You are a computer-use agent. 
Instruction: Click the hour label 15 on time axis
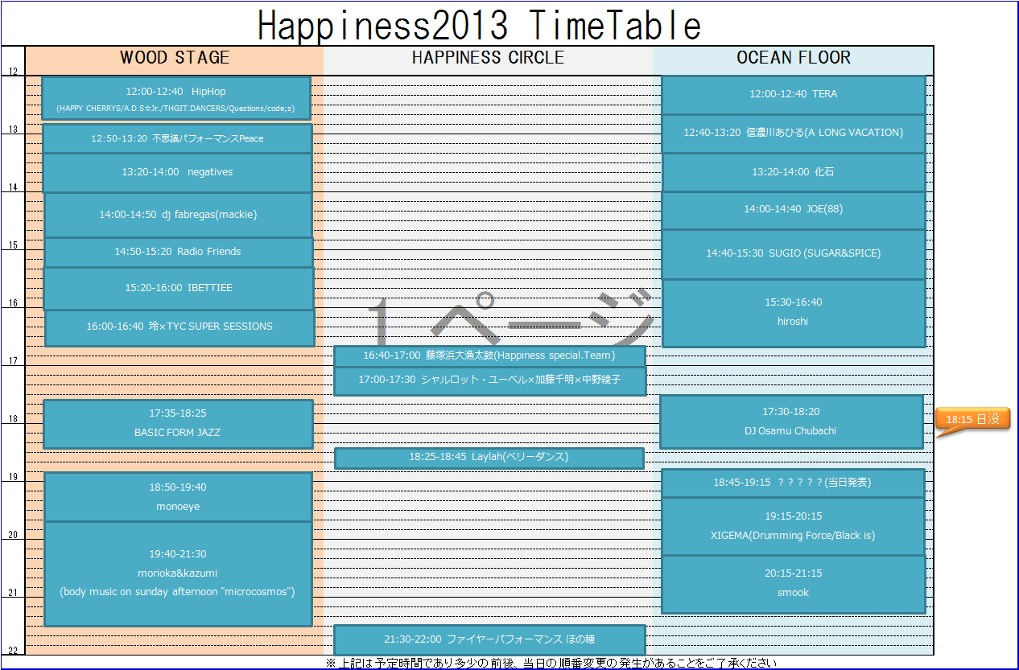coord(13,245)
